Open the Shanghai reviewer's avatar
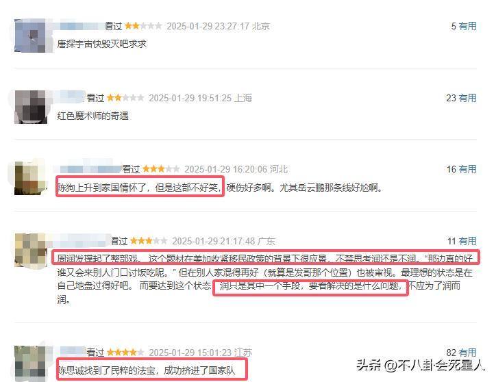 coord(31,107)
